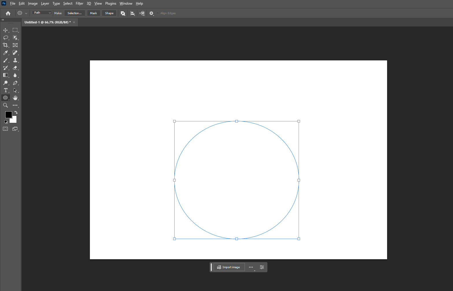Open the black foreground color swatch
This screenshot has width=453, height=291.
tap(8, 114)
